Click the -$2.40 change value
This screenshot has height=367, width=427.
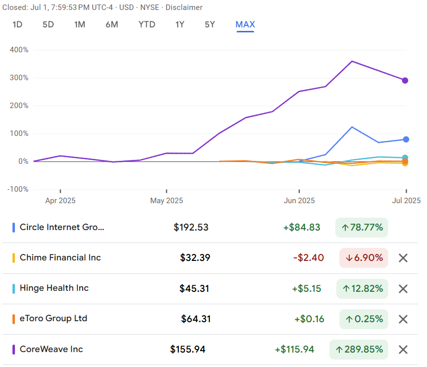pos(308,257)
